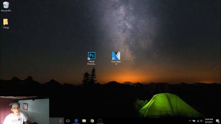This screenshot has height=124, width=221.
Task: Click the Cortana microphone icon
Action: point(60,121)
